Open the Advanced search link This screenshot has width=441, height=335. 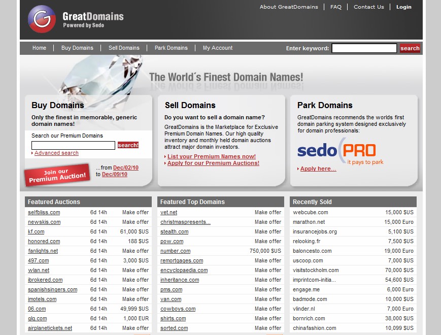pyautogui.click(x=56, y=153)
